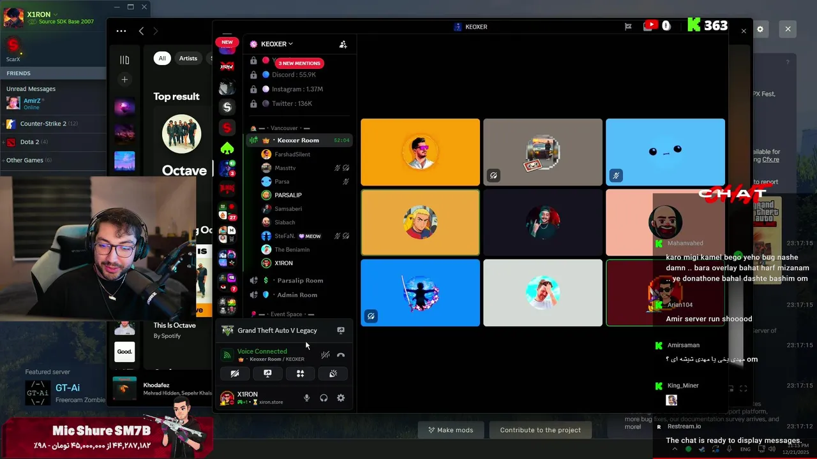The width and height of the screenshot is (817, 459).
Task: Click the X1RON user avatar in Discord
Action: click(x=227, y=398)
